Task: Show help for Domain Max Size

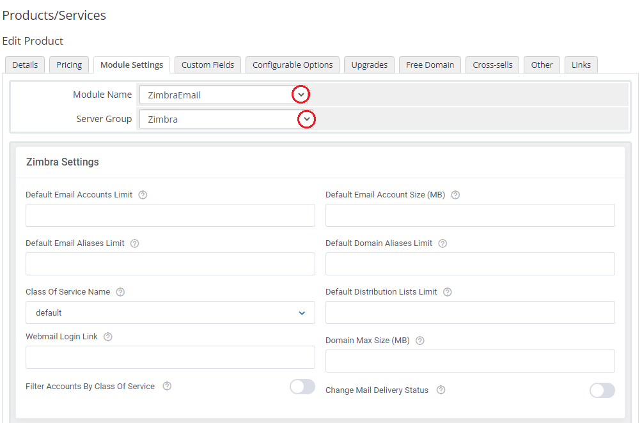Action: [419, 341]
